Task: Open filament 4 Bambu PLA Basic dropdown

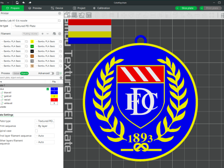Action: point(46,46)
